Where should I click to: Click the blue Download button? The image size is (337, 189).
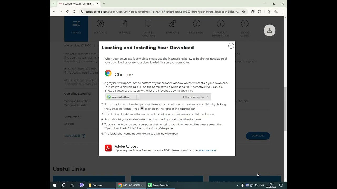[x=258, y=136]
